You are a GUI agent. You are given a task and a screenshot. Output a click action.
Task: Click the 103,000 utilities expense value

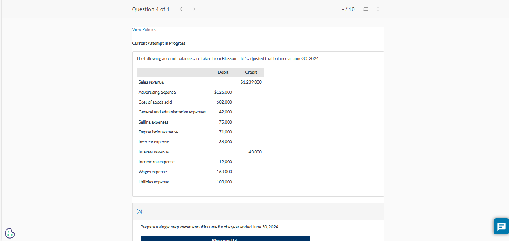(224, 182)
